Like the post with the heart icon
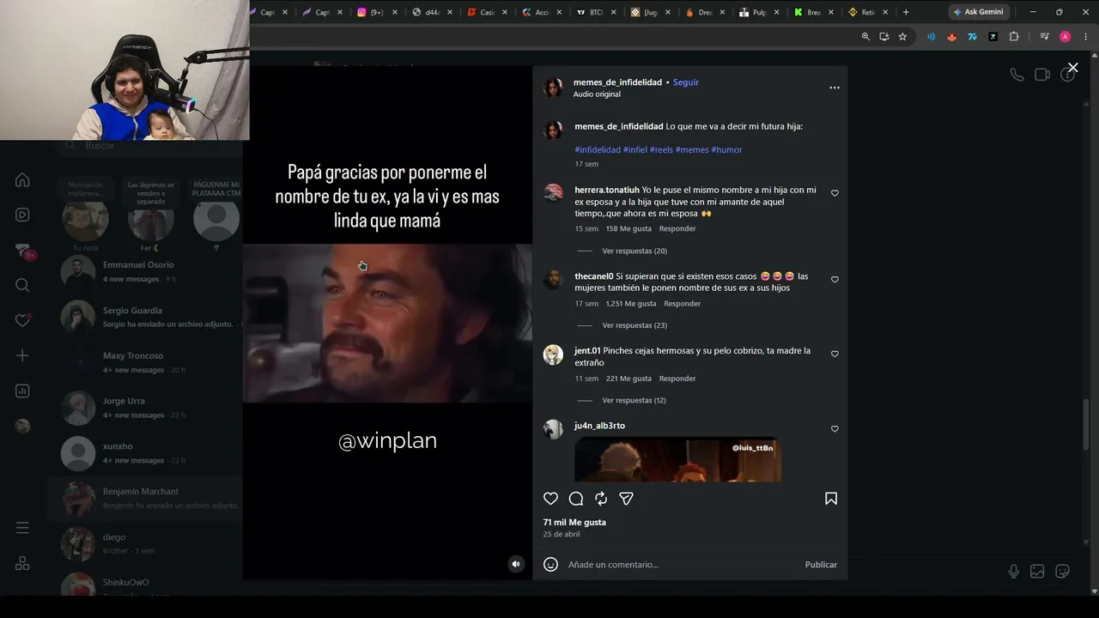The image size is (1099, 618). coord(550,499)
